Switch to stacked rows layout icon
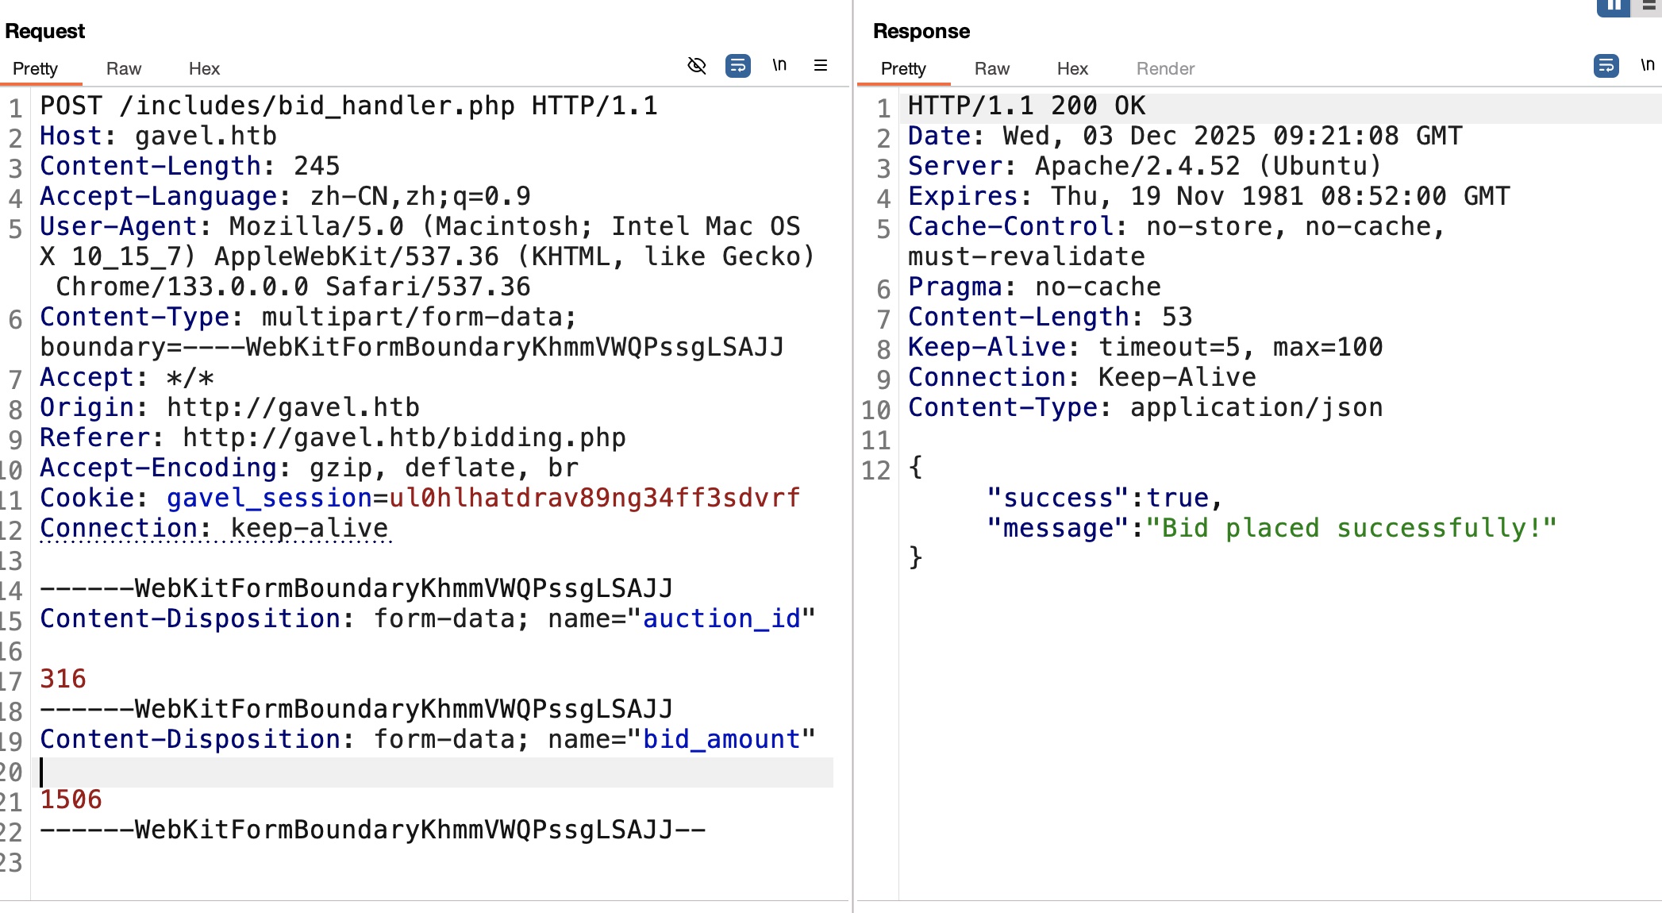The height and width of the screenshot is (913, 1662). coord(1649,6)
